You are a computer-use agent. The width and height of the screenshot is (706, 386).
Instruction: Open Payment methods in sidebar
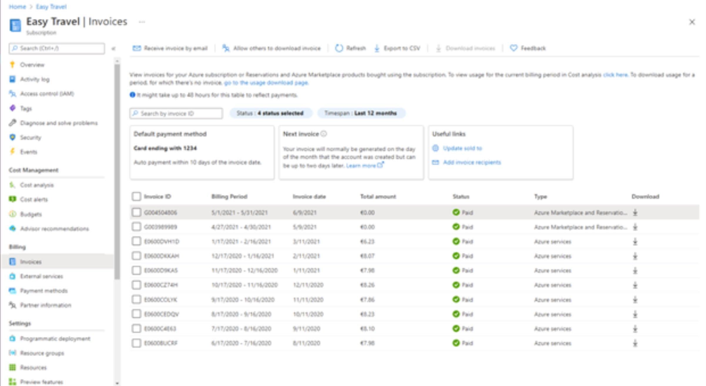pyautogui.click(x=44, y=291)
